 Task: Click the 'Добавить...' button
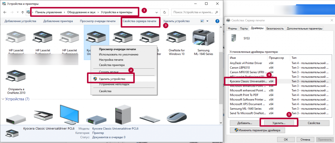245,123
